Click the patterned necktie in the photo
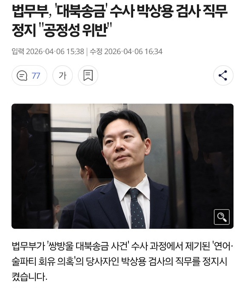This screenshot has height=288, width=245. 137,208
